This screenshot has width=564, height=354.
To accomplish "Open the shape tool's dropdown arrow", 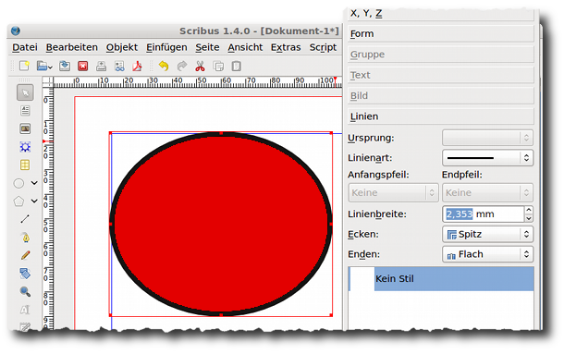I will 34,183.
